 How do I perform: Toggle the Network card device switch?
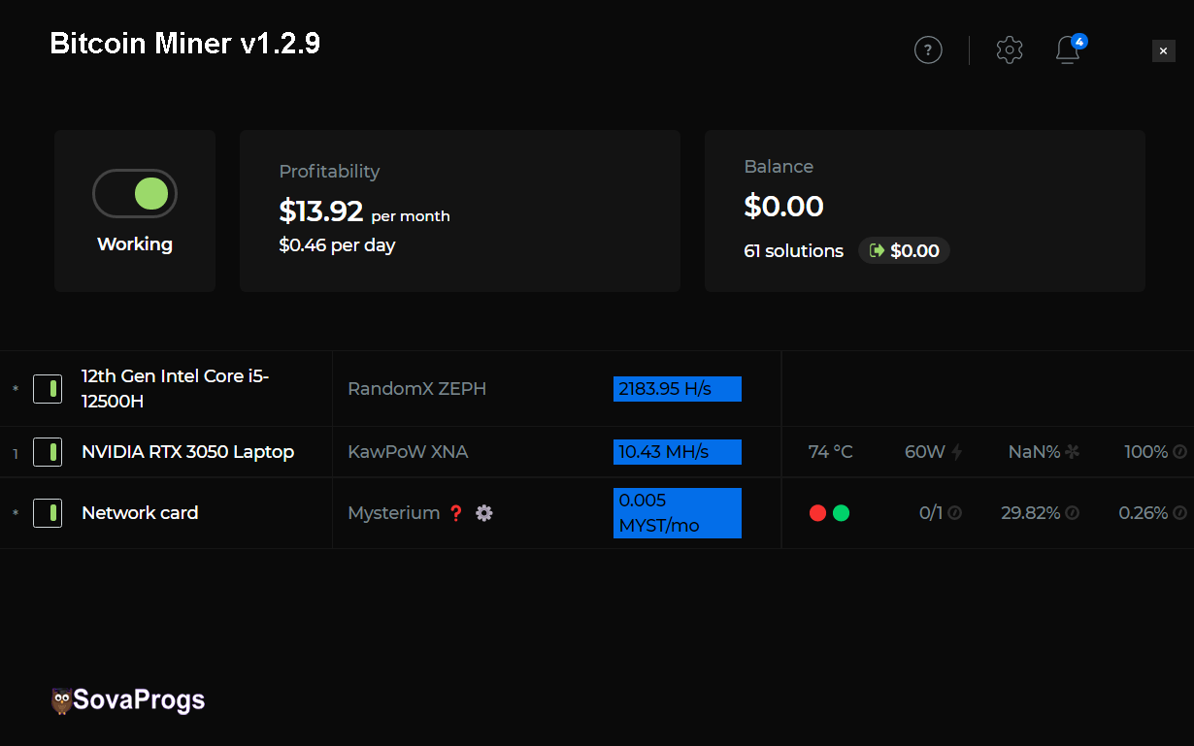48,513
